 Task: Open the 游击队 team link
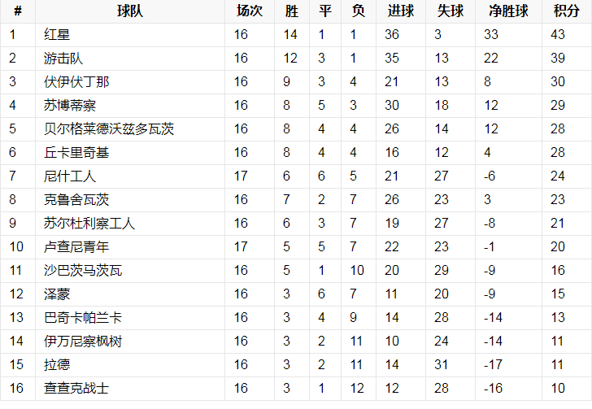tap(63, 59)
